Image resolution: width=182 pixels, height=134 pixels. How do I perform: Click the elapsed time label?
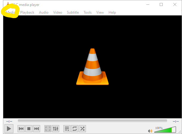9,121
